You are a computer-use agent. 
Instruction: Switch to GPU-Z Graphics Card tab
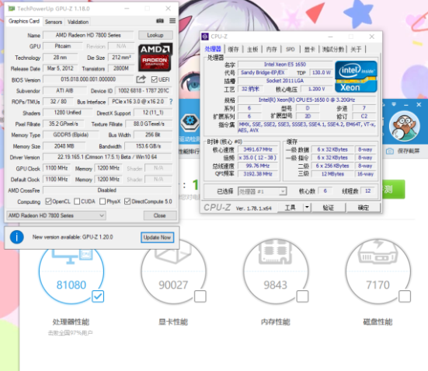pos(24,21)
